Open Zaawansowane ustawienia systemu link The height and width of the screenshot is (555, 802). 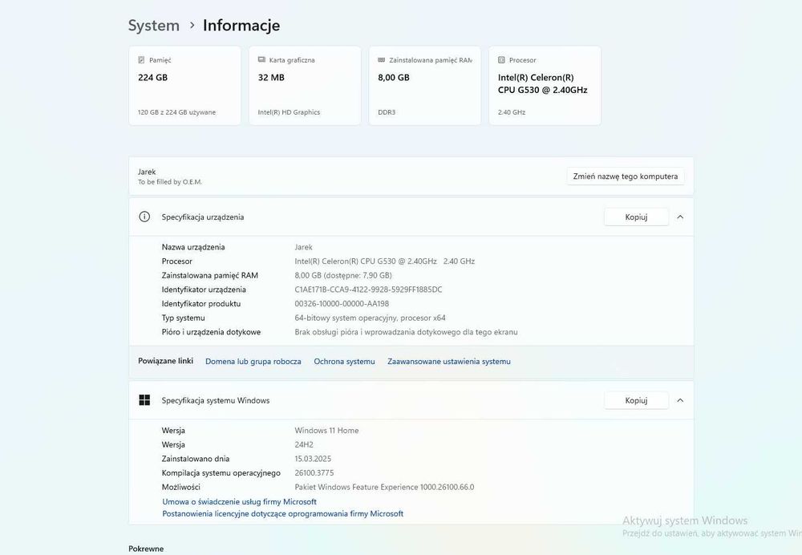(x=449, y=362)
